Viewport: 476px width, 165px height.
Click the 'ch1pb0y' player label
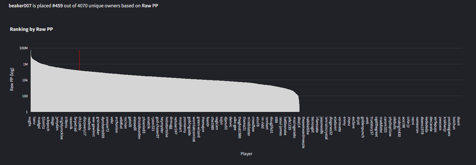(80, 123)
